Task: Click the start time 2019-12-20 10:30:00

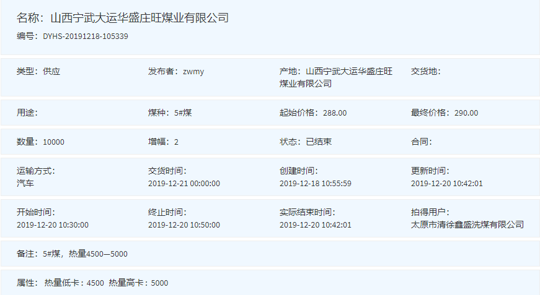Action: coord(53,225)
